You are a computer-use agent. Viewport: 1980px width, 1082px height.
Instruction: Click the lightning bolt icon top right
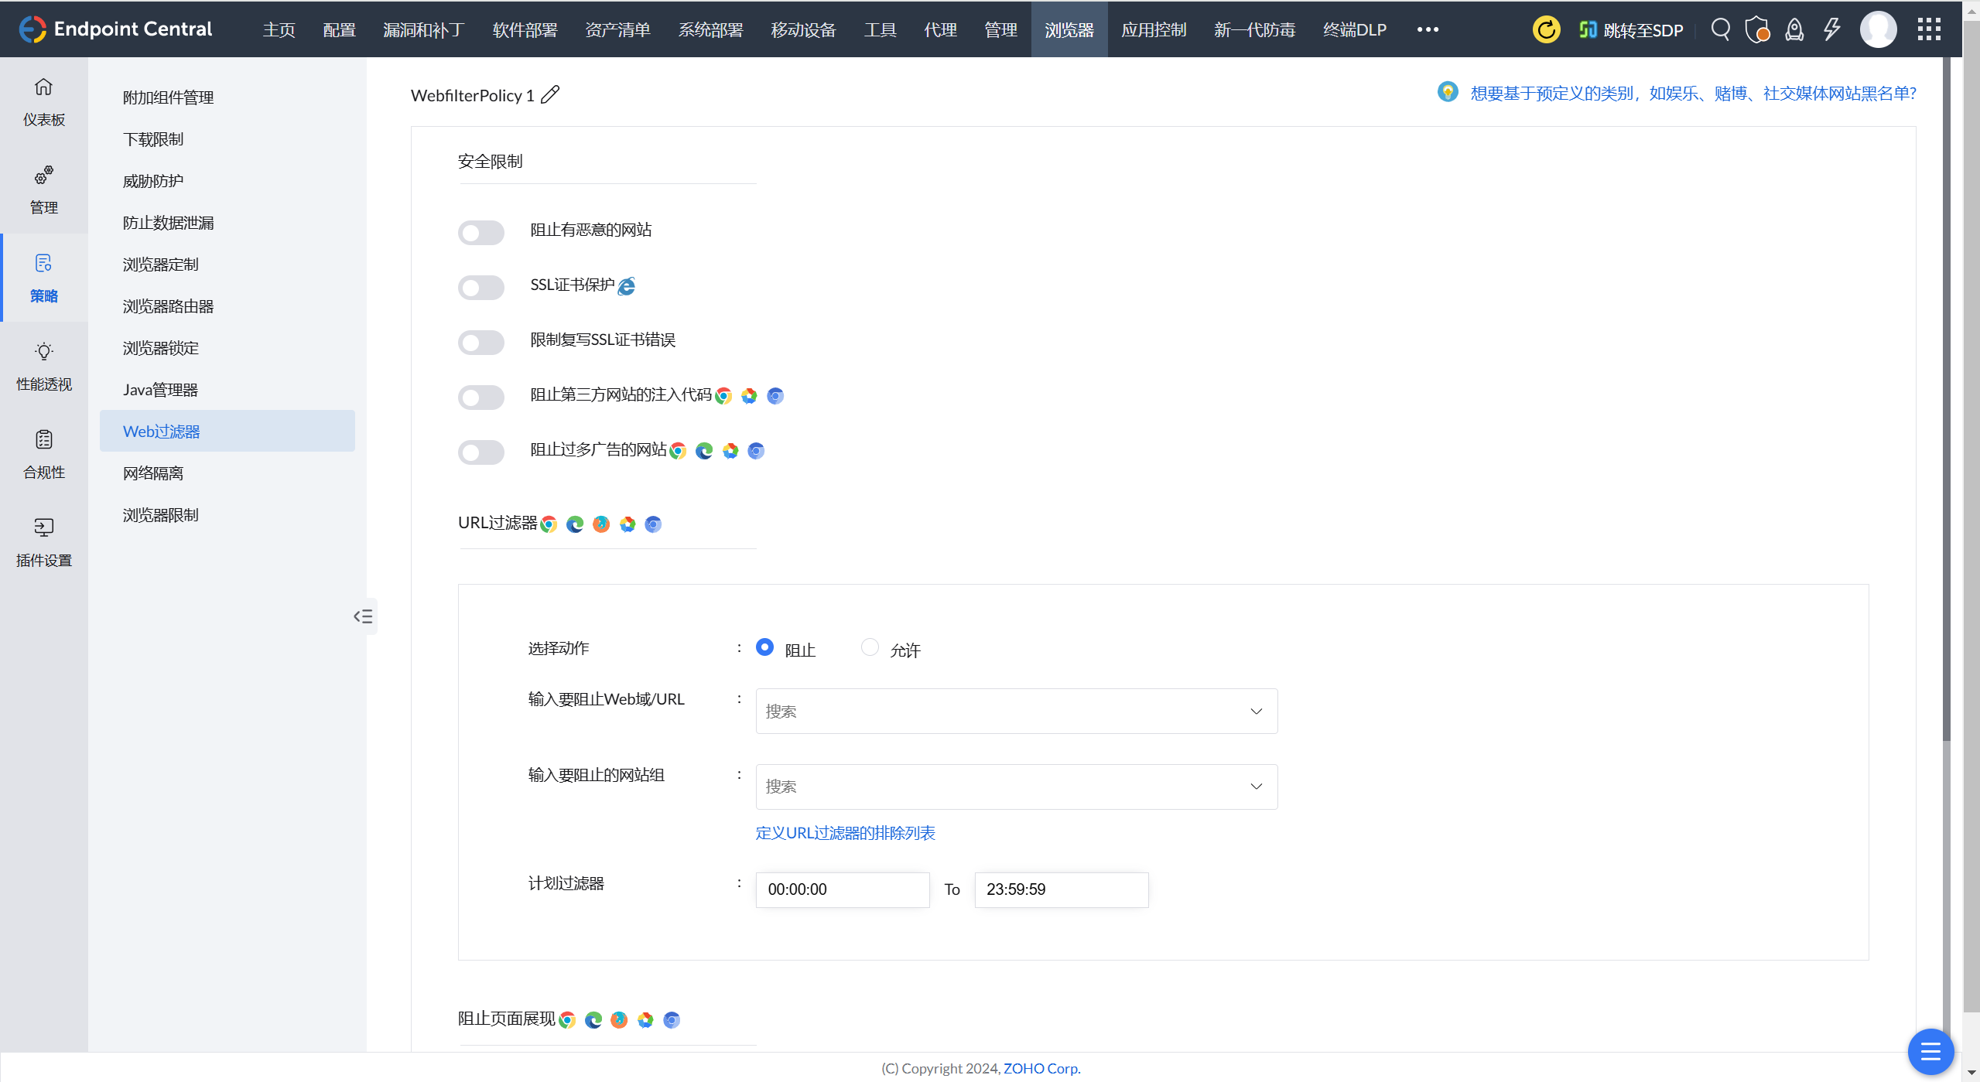coord(1831,29)
